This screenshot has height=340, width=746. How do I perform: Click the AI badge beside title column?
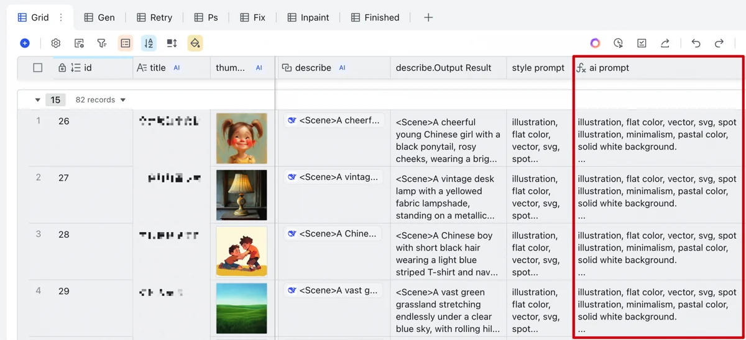coord(177,68)
